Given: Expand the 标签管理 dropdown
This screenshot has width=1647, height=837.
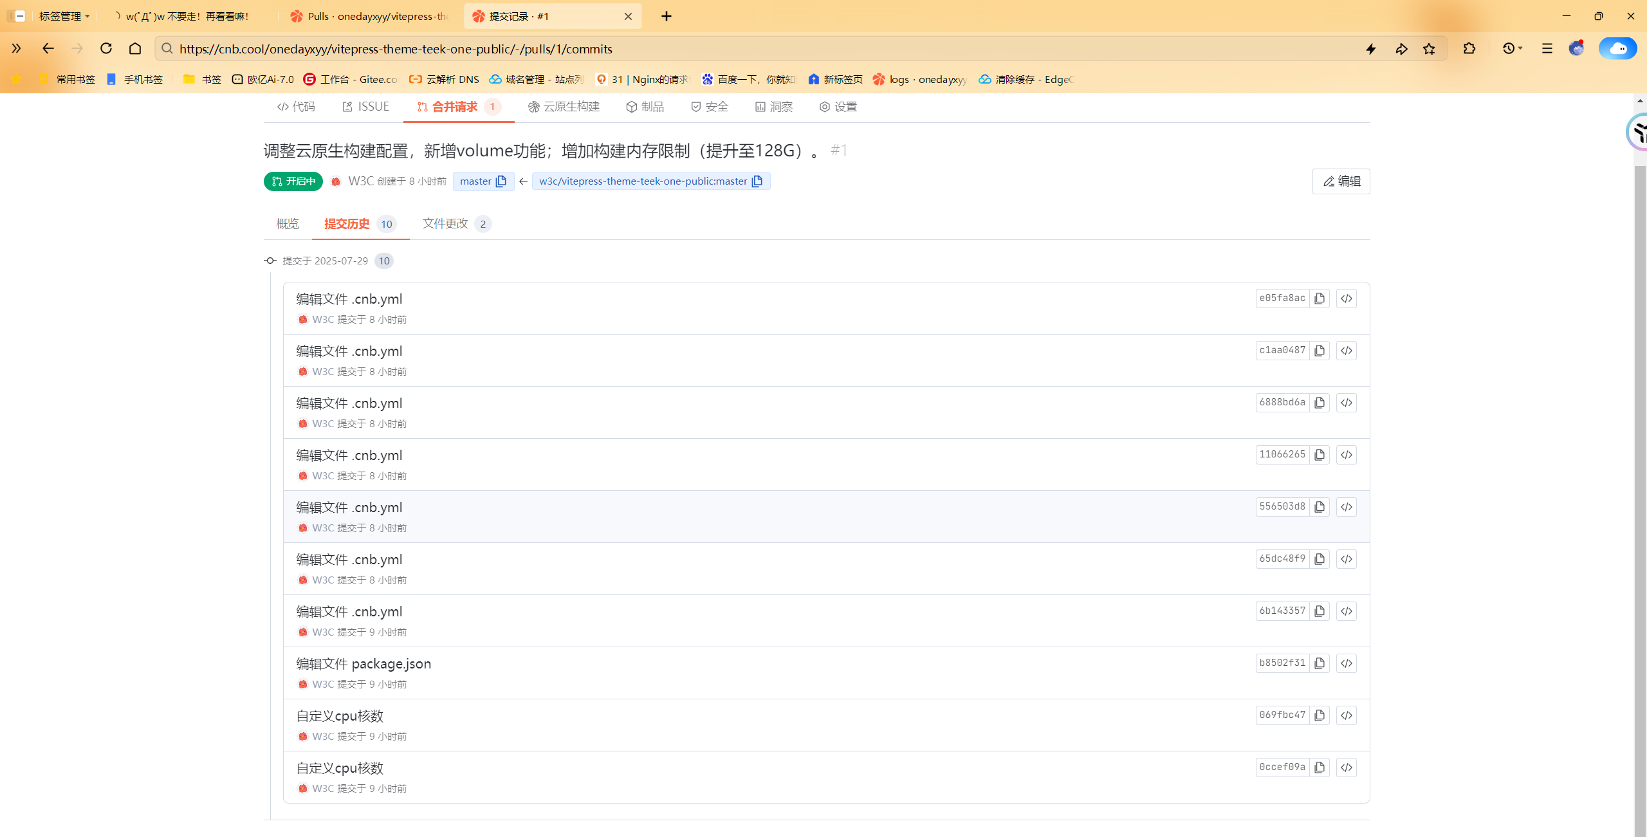Looking at the screenshot, I should 64,16.
